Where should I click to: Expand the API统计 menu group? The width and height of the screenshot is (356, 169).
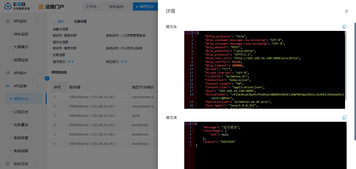click(x=38, y=73)
